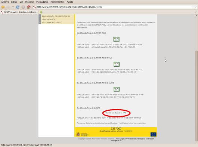This screenshot has width=198, height=147.
Task: Click the Certificado Raíz de la APE link
Action: click(116, 113)
